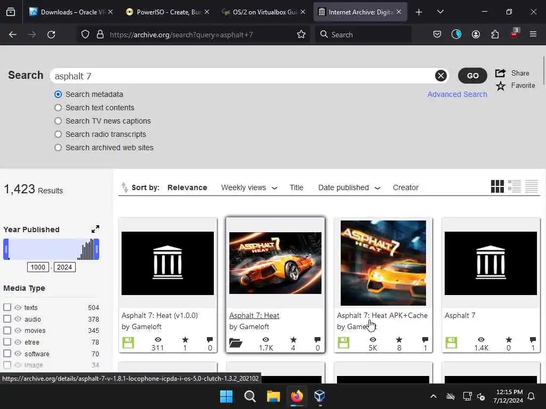546x409 pixels.
Task: Open the Firefox application menu
Action: (533, 34)
